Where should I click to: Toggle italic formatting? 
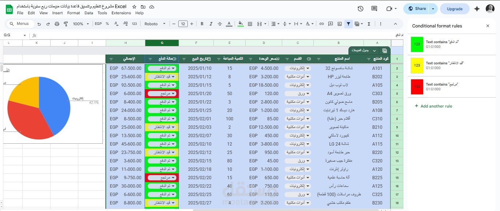tap(210, 24)
